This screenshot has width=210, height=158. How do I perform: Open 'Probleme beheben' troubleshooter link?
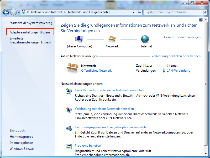pyautogui.click(x=88, y=146)
